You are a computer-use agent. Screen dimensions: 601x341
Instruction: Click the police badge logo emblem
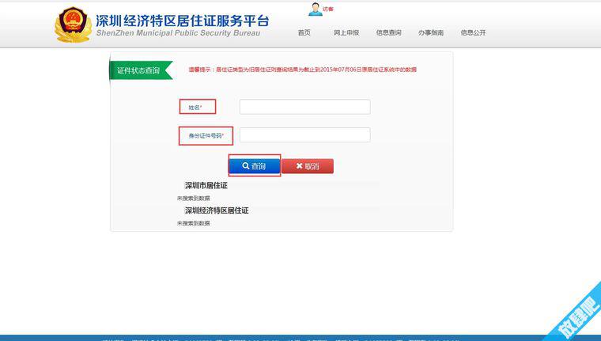[73, 25]
